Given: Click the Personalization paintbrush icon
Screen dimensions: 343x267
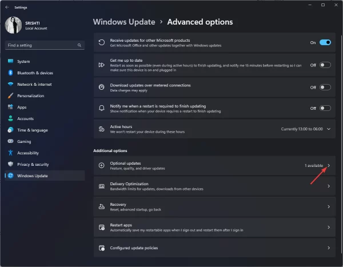Looking at the screenshot, I should tap(10, 95).
